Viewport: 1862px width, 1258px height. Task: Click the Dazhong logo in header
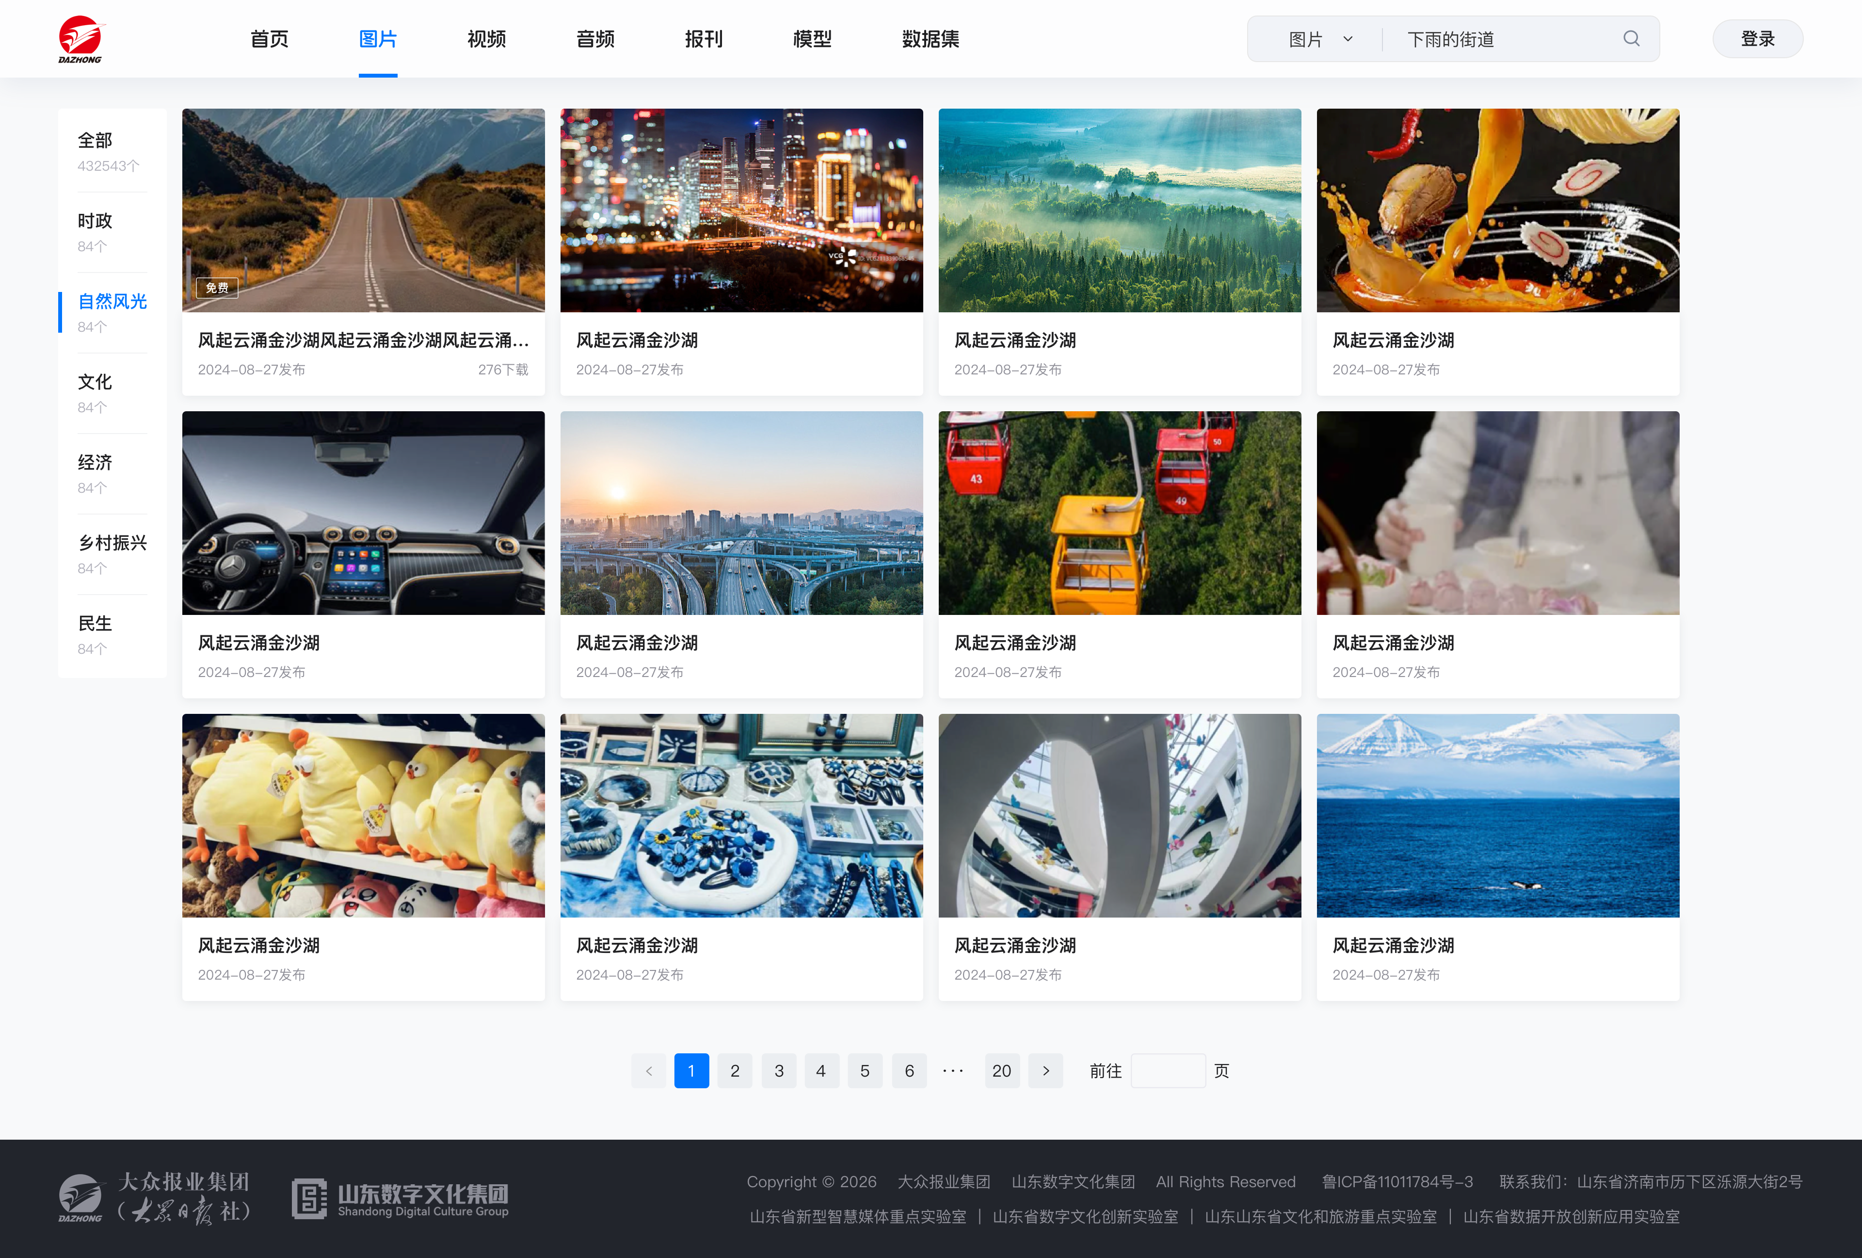click(81, 39)
